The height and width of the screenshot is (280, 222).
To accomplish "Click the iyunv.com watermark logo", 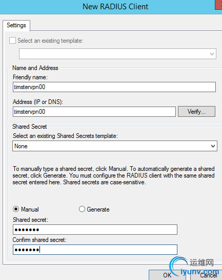I will [x=194, y=267].
